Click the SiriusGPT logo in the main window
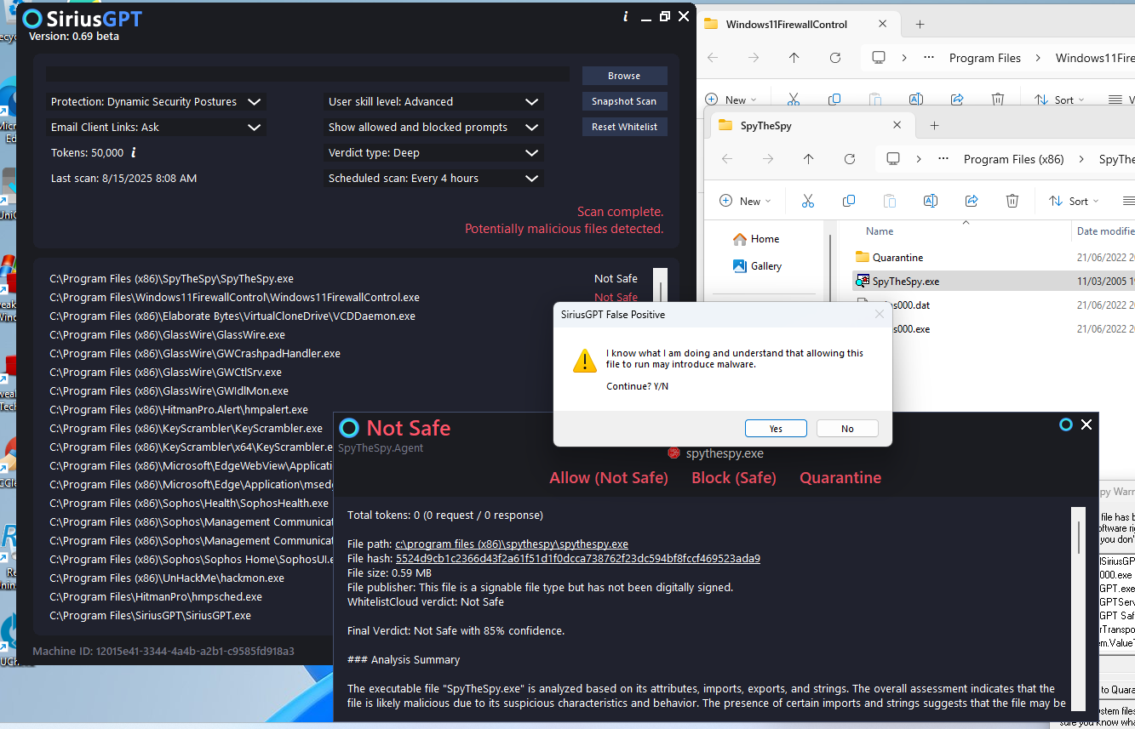The width and height of the screenshot is (1135, 729). coord(32,19)
